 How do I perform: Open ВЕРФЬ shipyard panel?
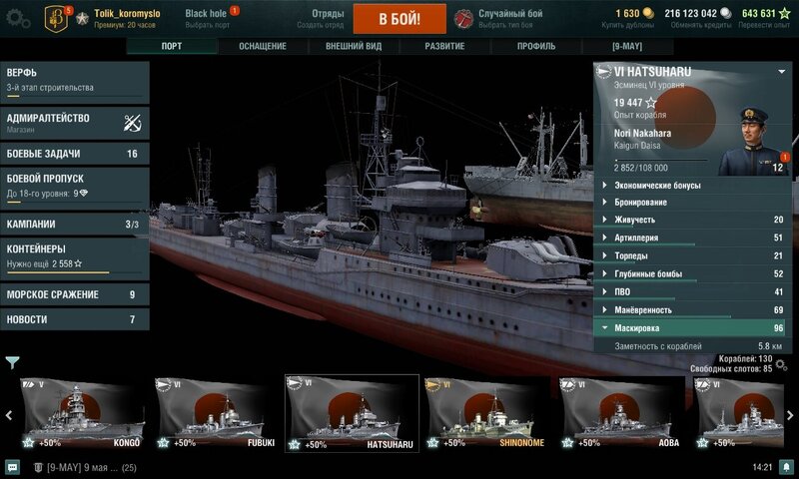(x=75, y=83)
